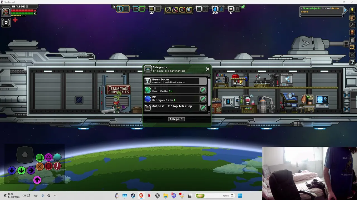Open Steam from the taskbar
Viewport: 357px width, 200px height.
tap(133, 196)
